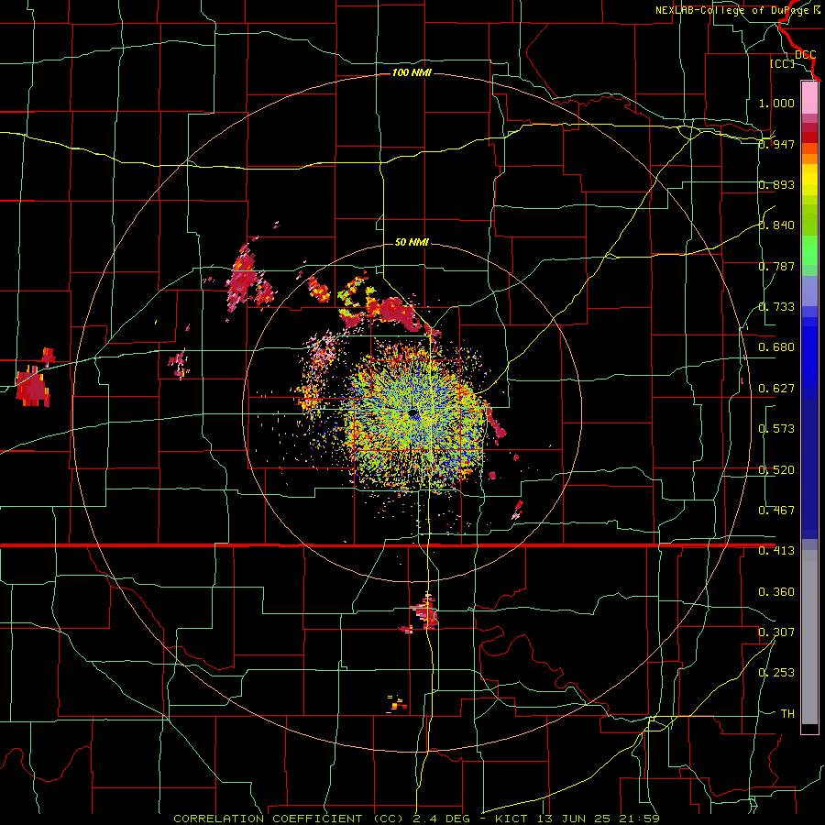Click the black radar site dot at the rings' center
The width and height of the screenshot is (825, 825).
pyautogui.click(x=412, y=413)
